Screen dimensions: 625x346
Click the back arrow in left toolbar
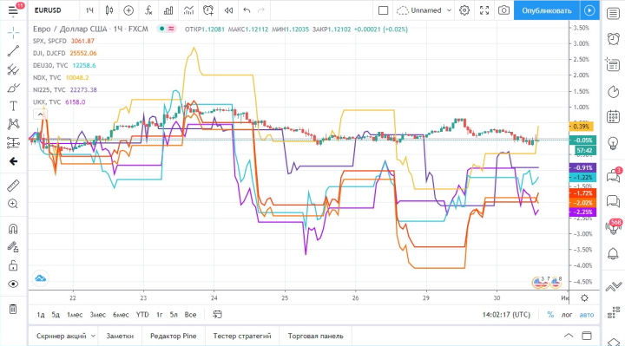[x=13, y=161]
